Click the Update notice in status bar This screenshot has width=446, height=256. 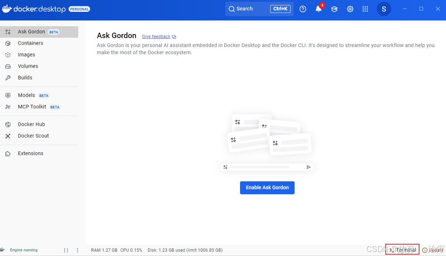click(x=433, y=250)
